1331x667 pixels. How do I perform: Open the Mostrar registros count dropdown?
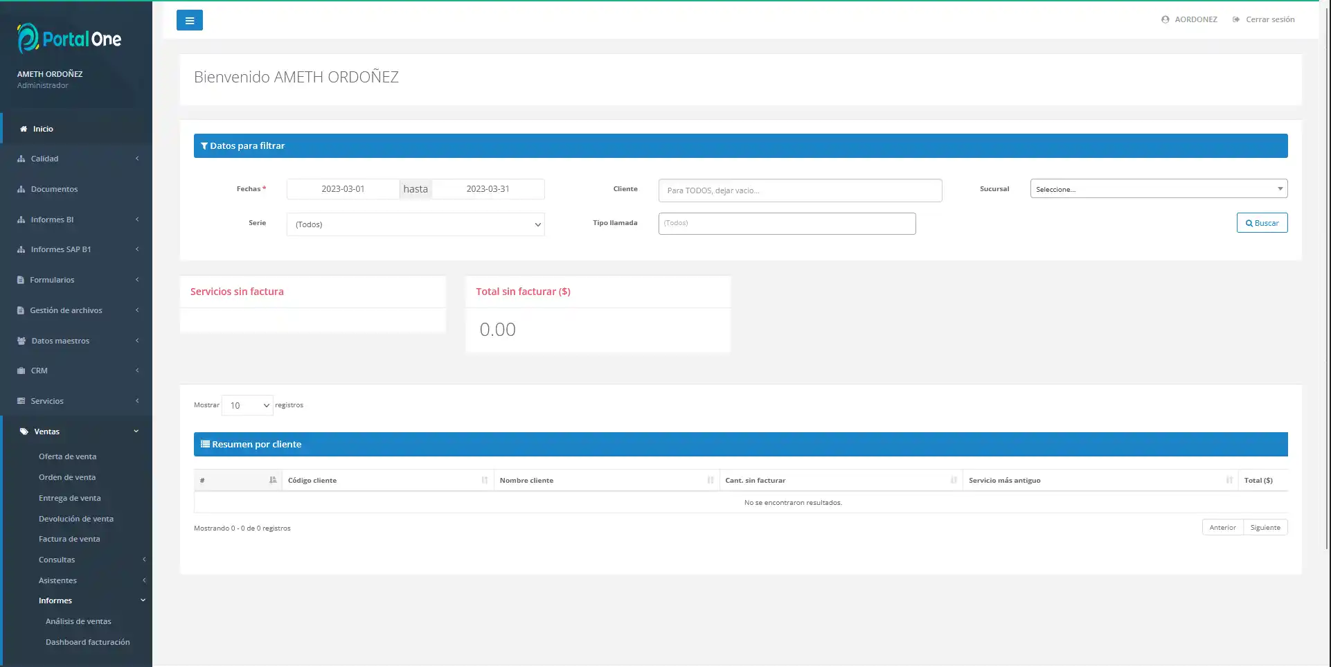(x=247, y=405)
